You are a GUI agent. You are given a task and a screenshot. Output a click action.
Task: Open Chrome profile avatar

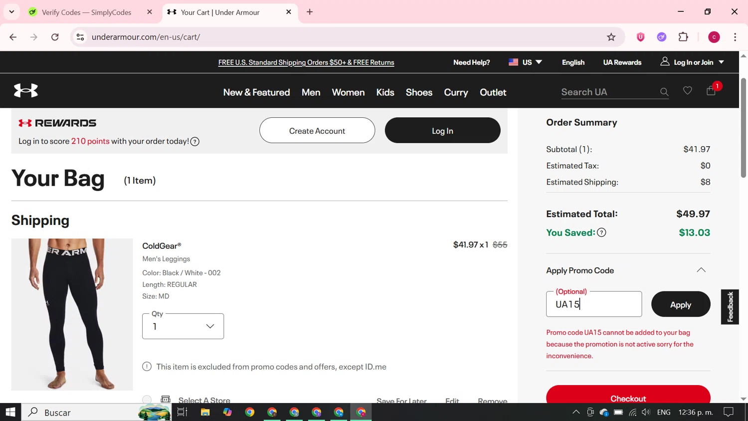pyautogui.click(x=714, y=37)
